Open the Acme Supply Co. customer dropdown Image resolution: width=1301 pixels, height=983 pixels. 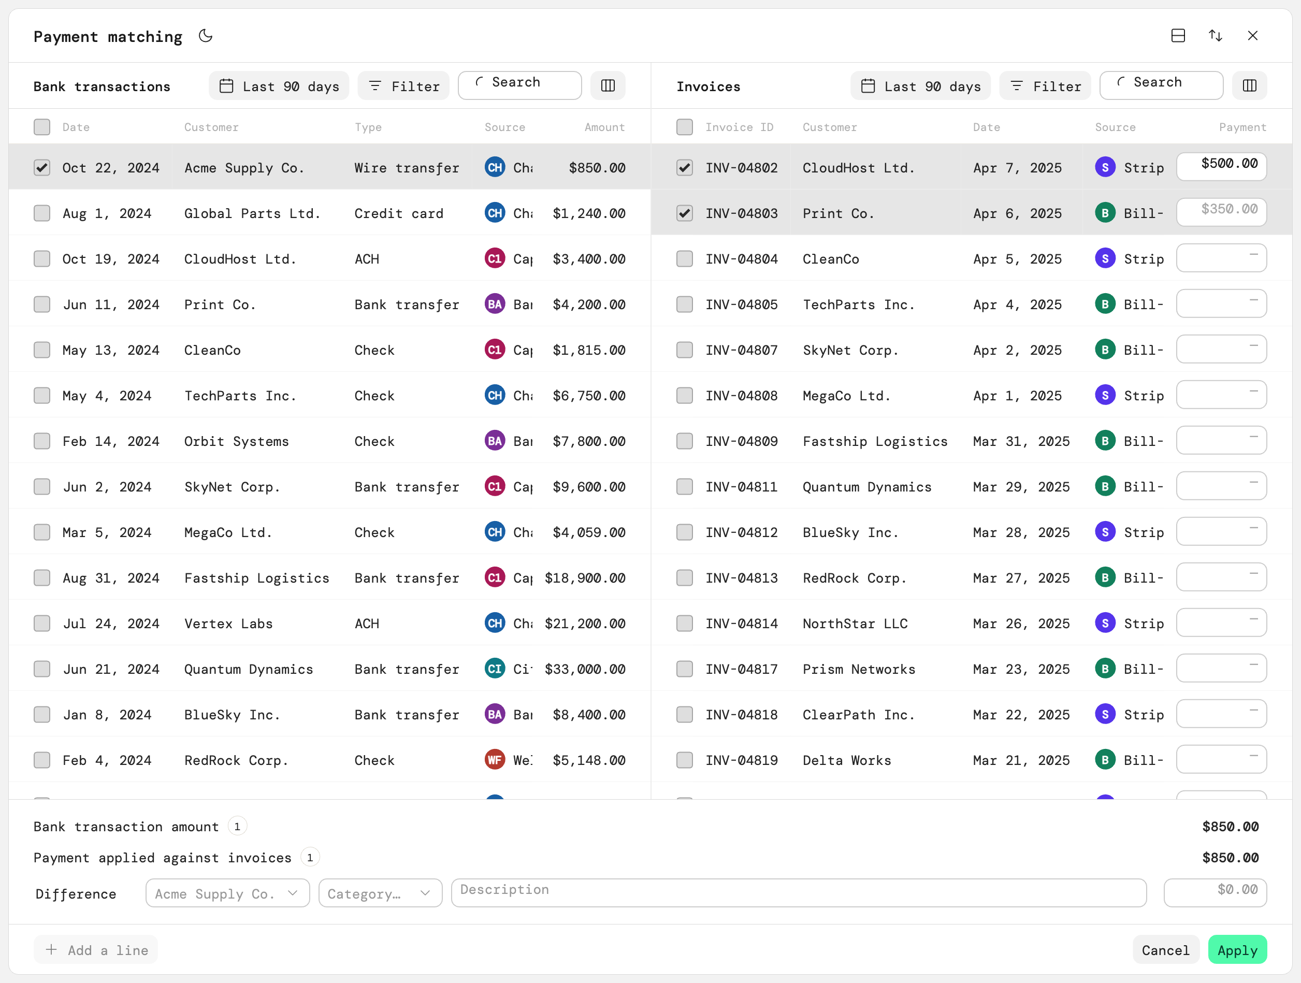coord(227,893)
